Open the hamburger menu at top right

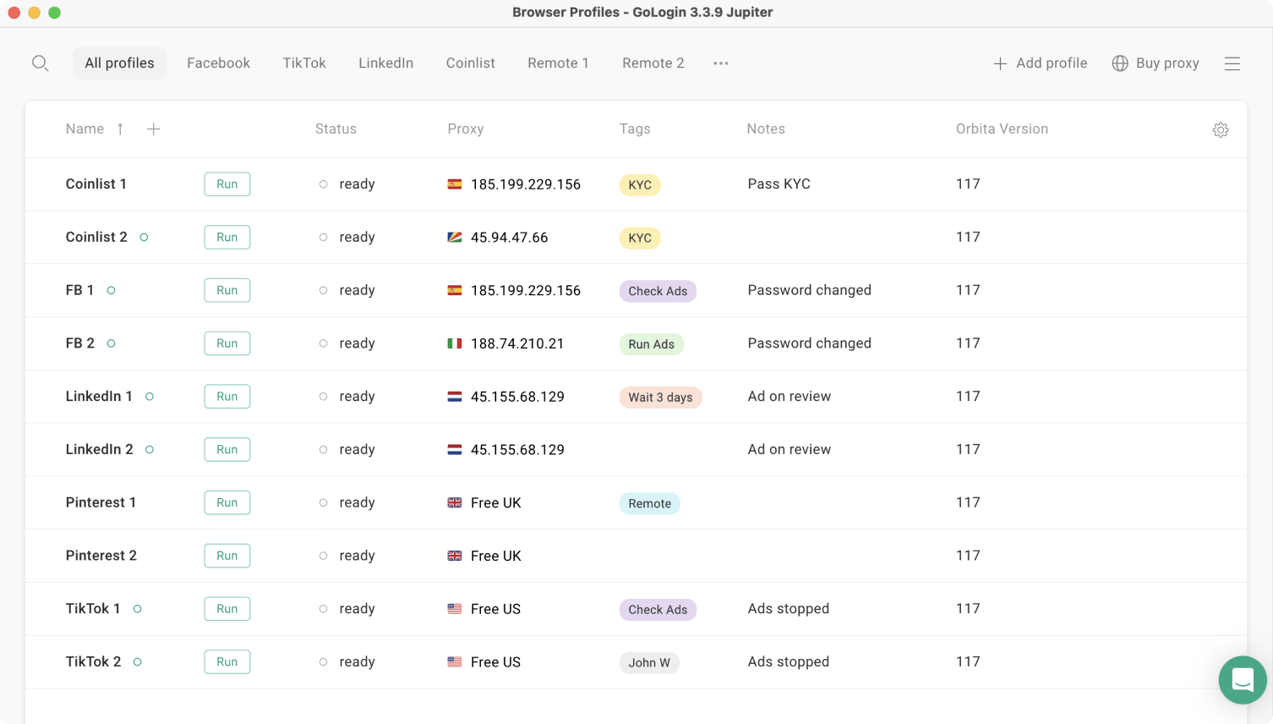[x=1232, y=63]
